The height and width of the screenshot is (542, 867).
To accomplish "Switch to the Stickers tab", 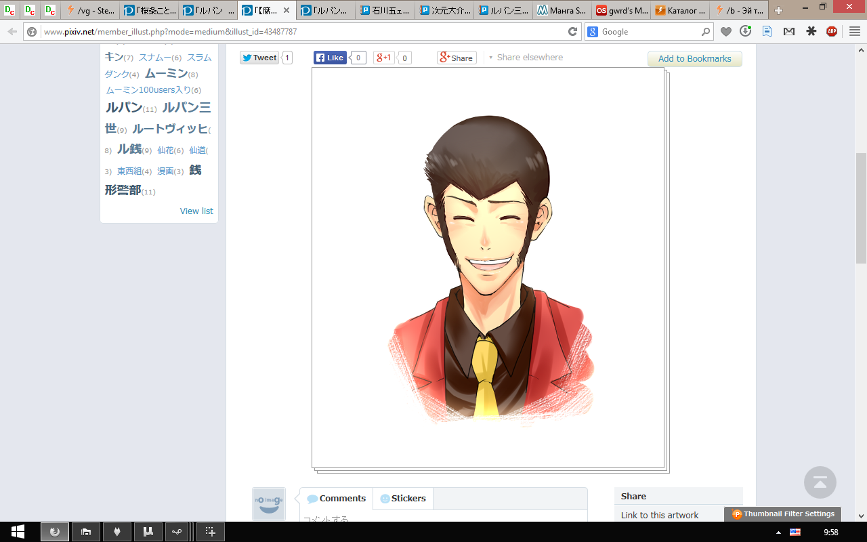I will pyautogui.click(x=403, y=499).
